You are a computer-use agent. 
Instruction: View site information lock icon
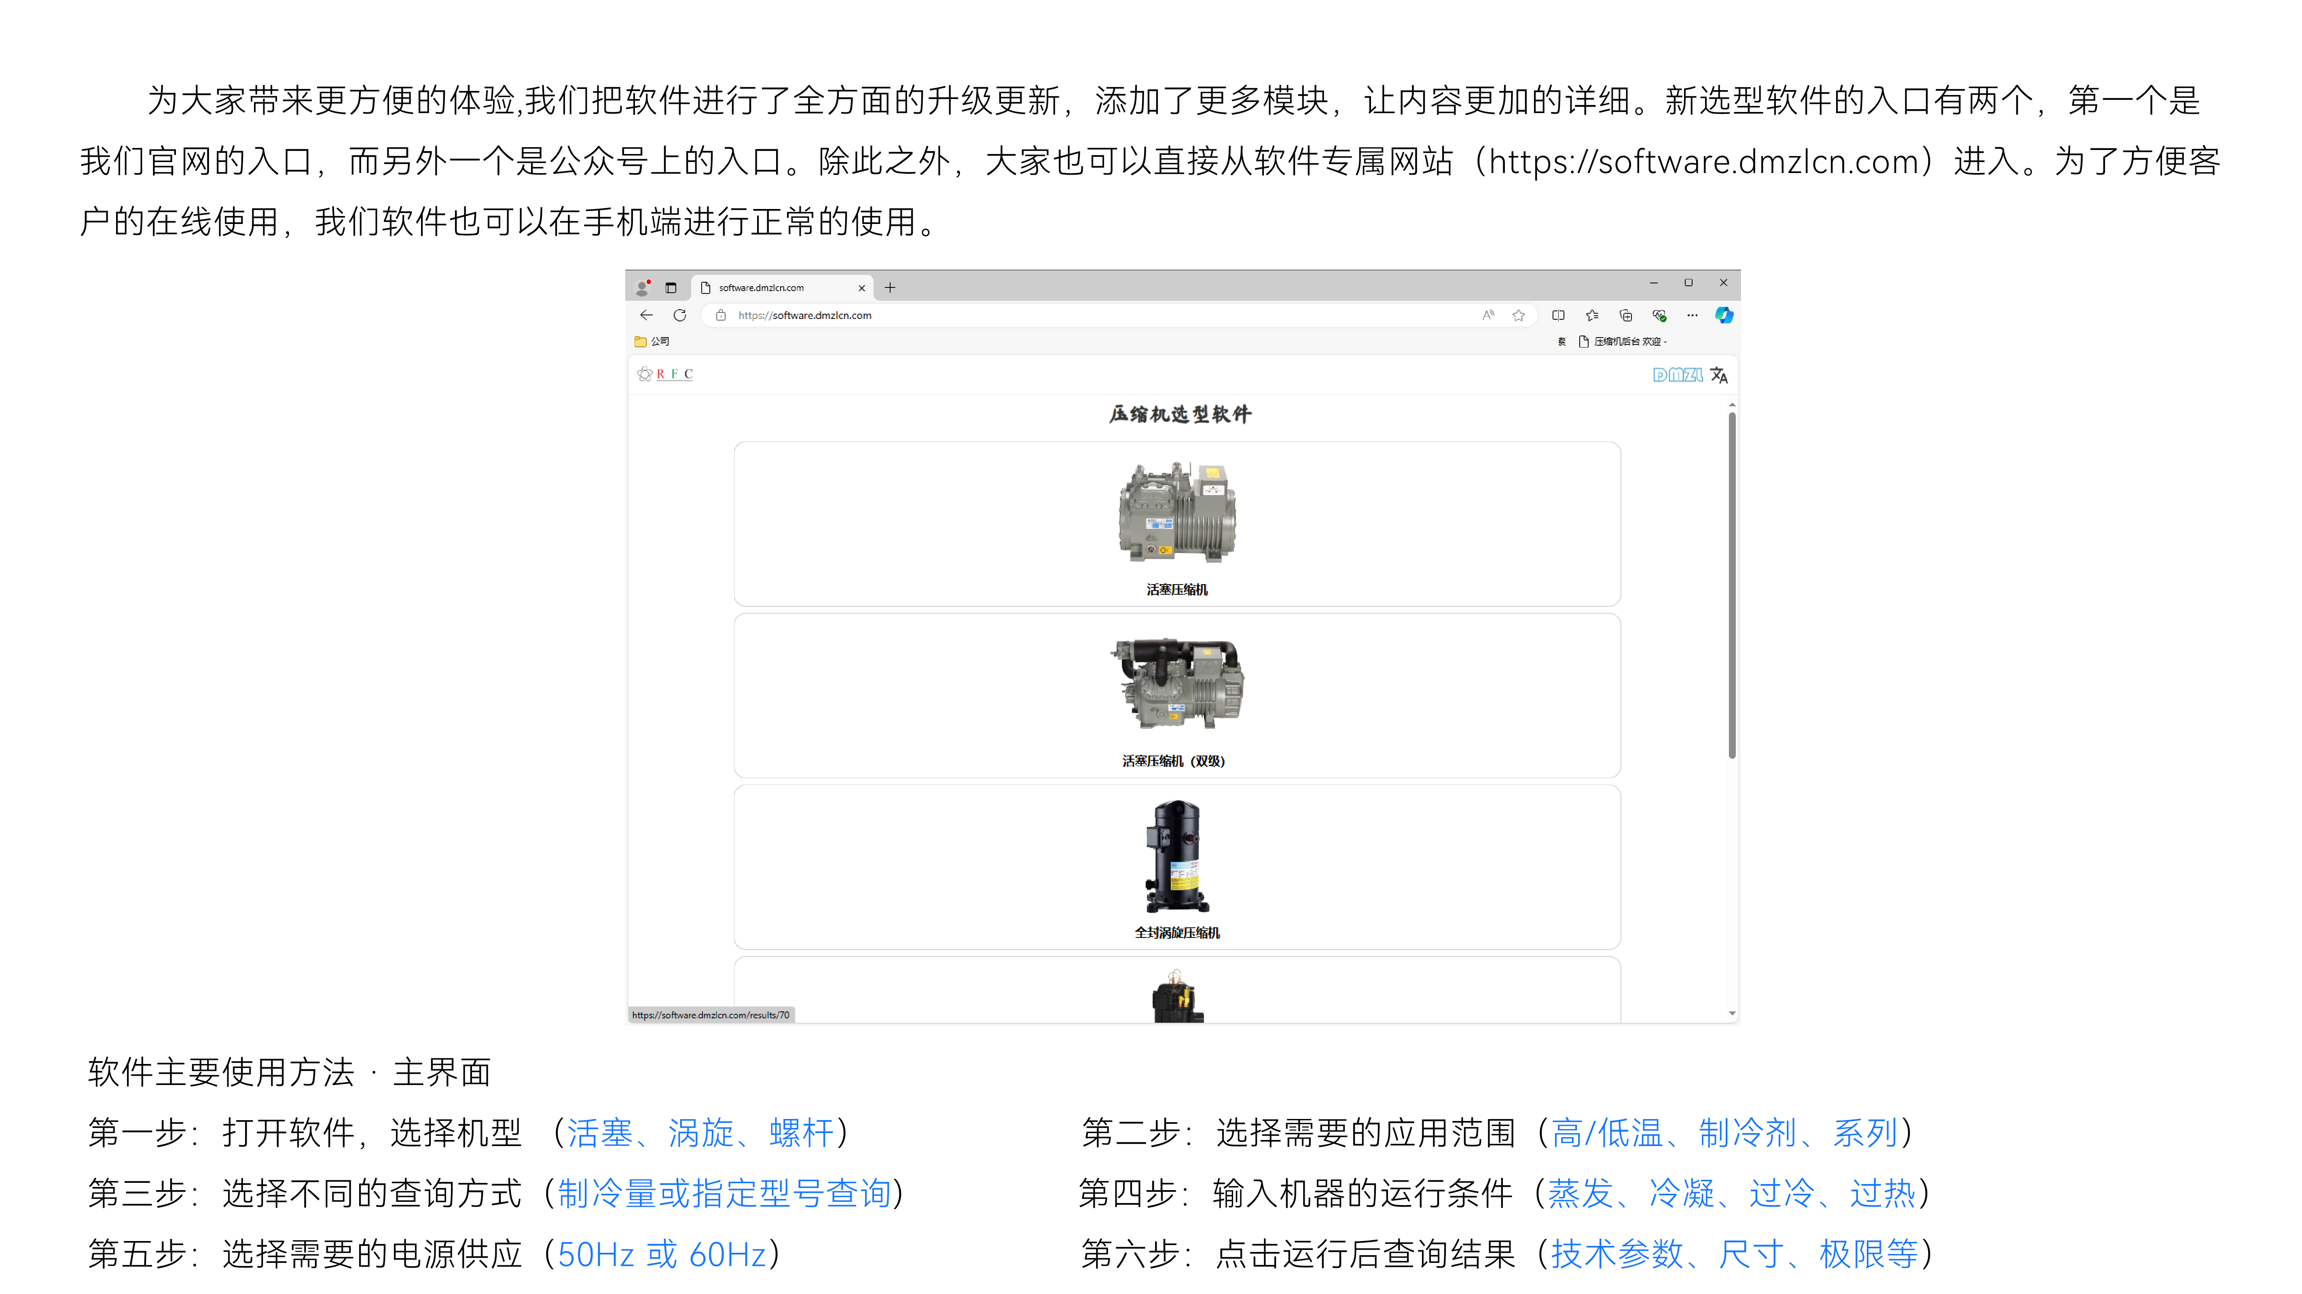pos(721,315)
